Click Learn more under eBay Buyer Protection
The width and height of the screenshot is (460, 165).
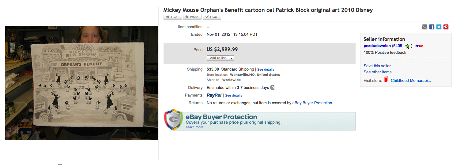click(x=194, y=127)
